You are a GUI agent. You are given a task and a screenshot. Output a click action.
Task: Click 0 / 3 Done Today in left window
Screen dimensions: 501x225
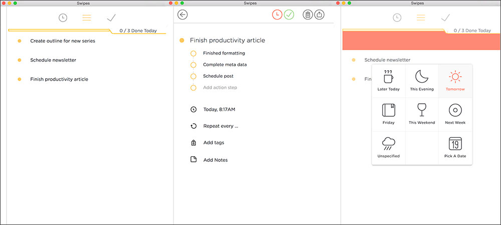[x=138, y=31]
